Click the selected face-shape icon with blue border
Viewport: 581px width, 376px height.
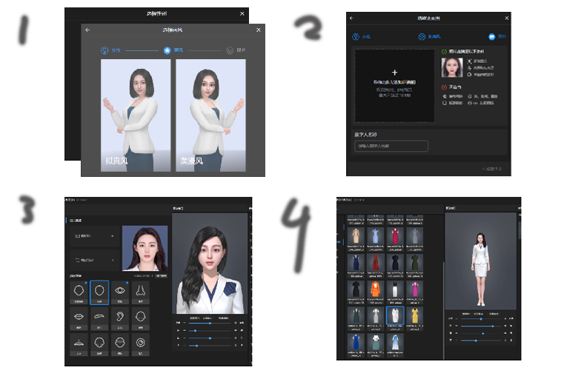(x=99, y=292)
